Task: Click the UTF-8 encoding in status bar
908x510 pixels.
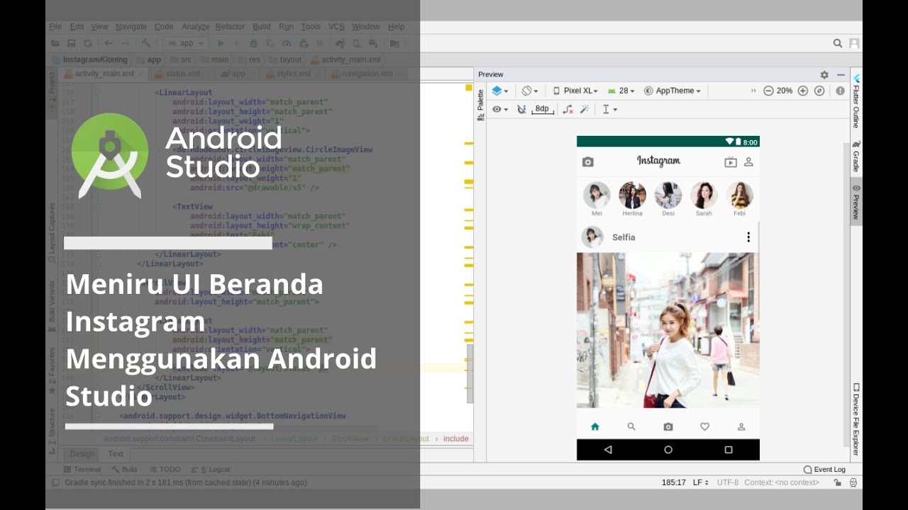Action: pyautogui.click(x=728, y=482)
